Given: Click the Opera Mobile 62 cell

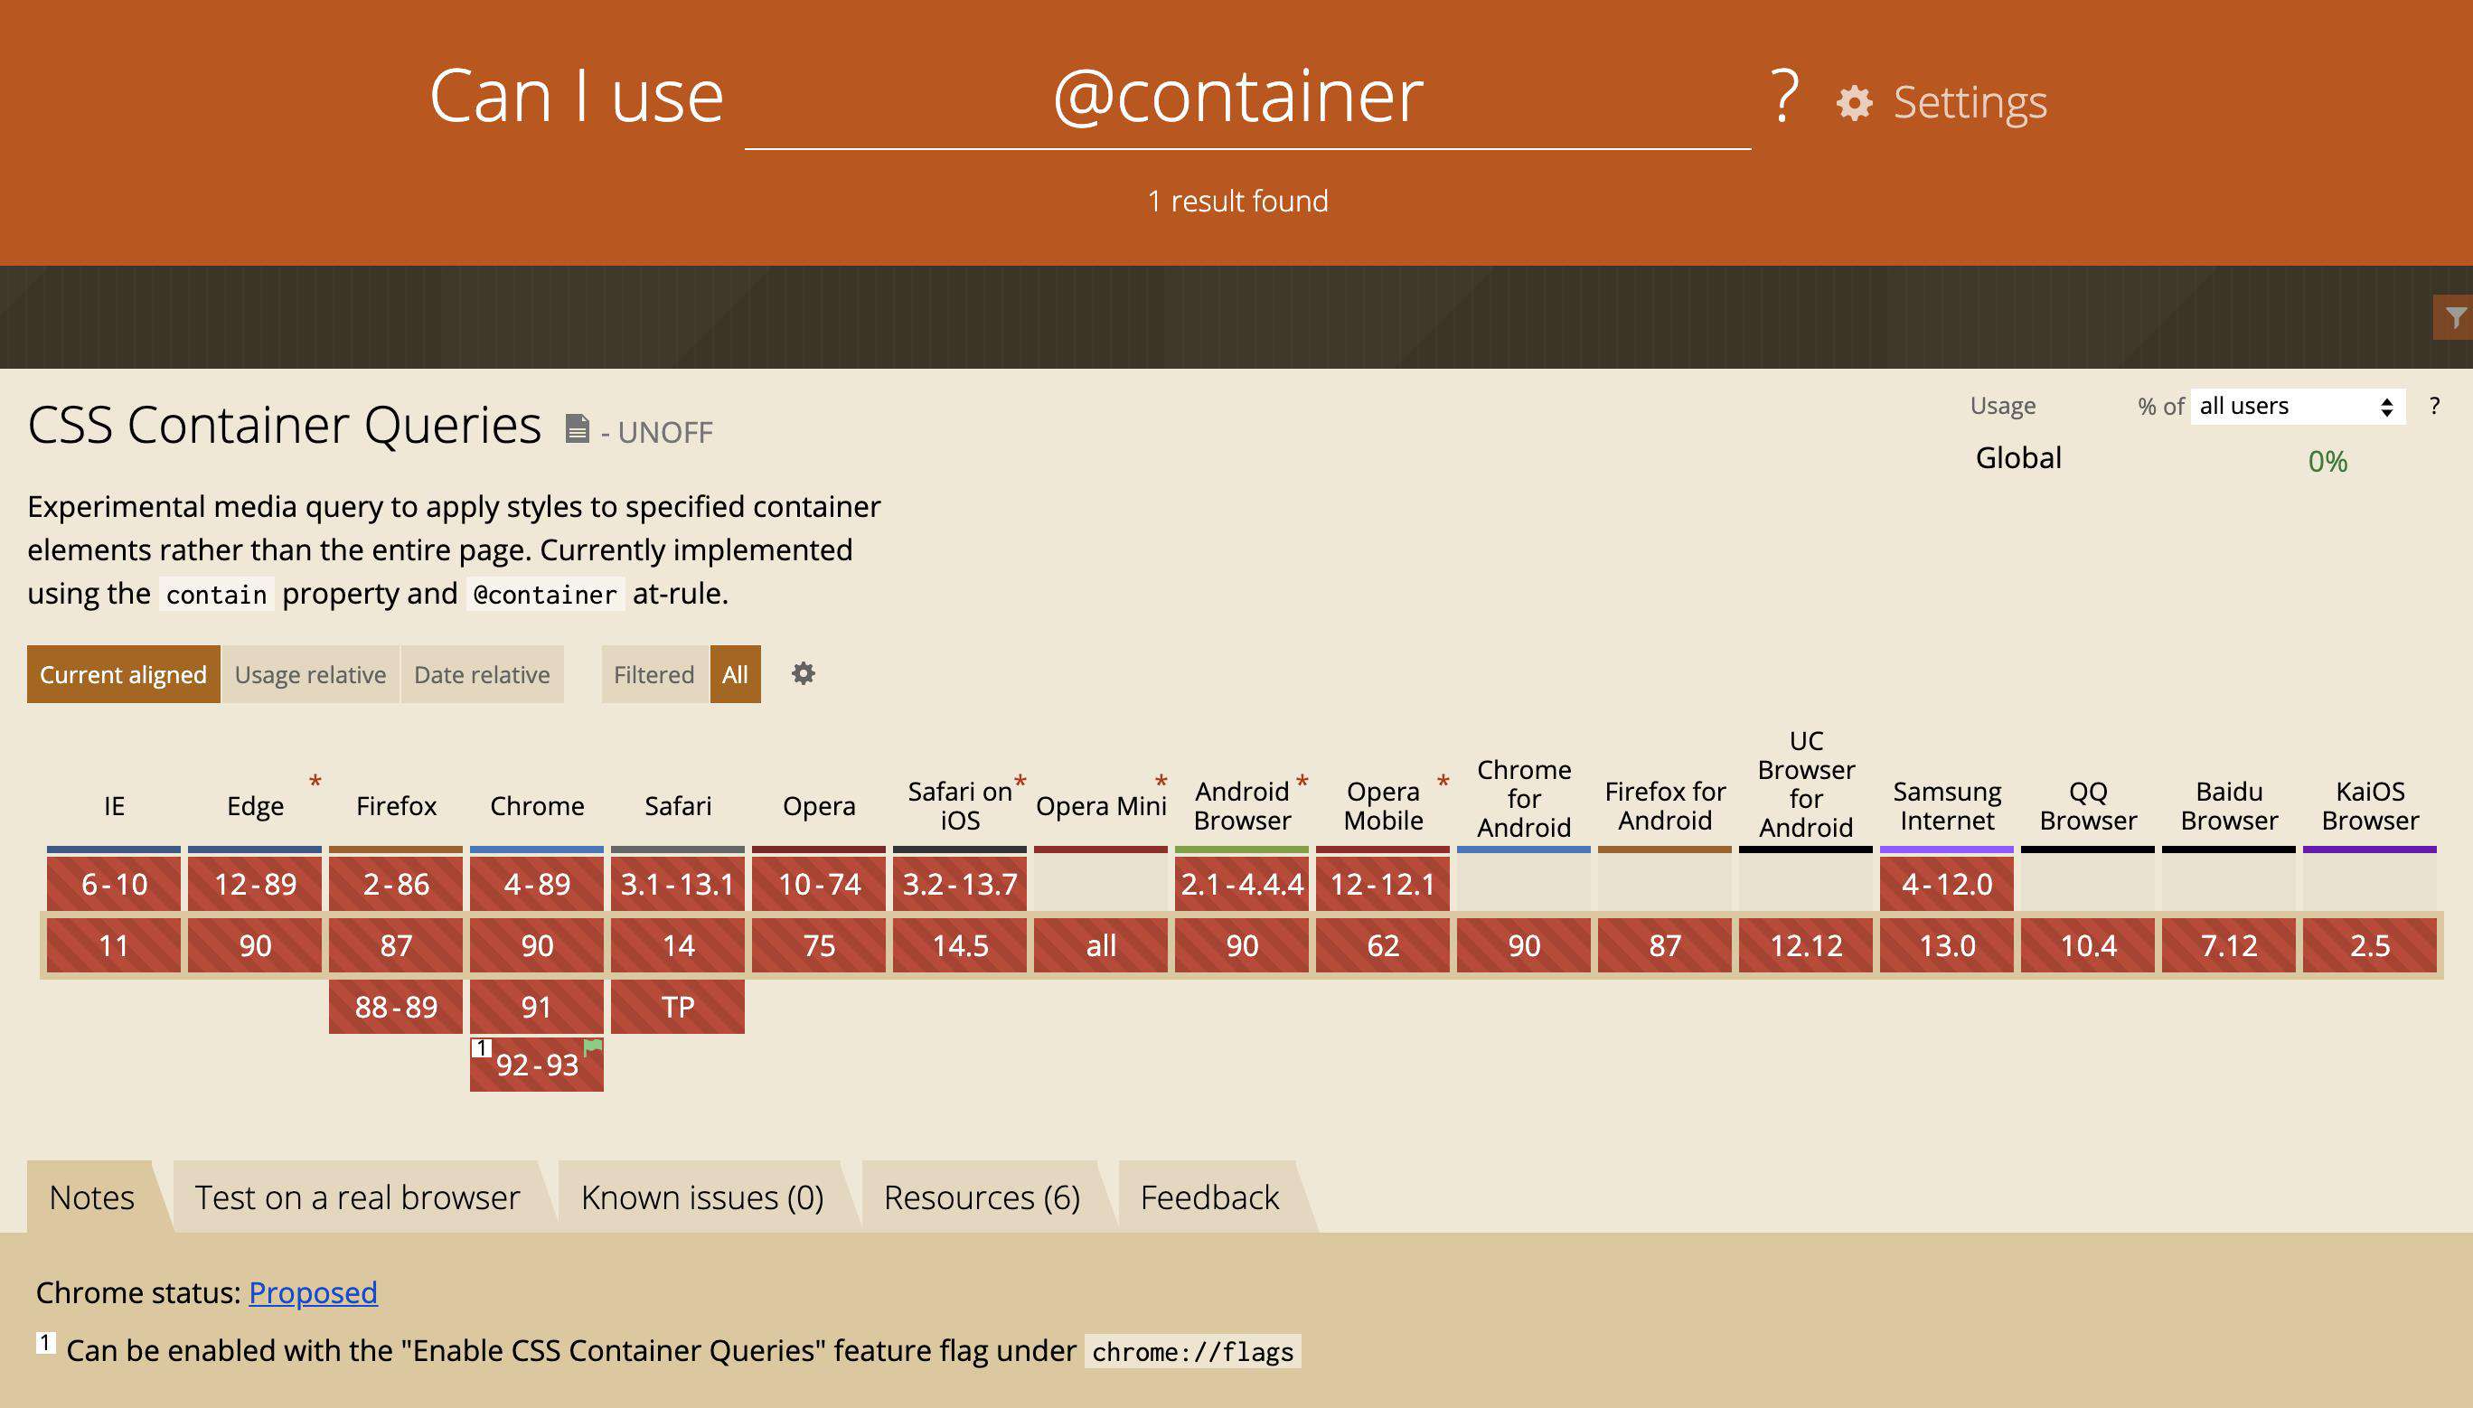Looking at the screenshot, I should [1383, 944].
